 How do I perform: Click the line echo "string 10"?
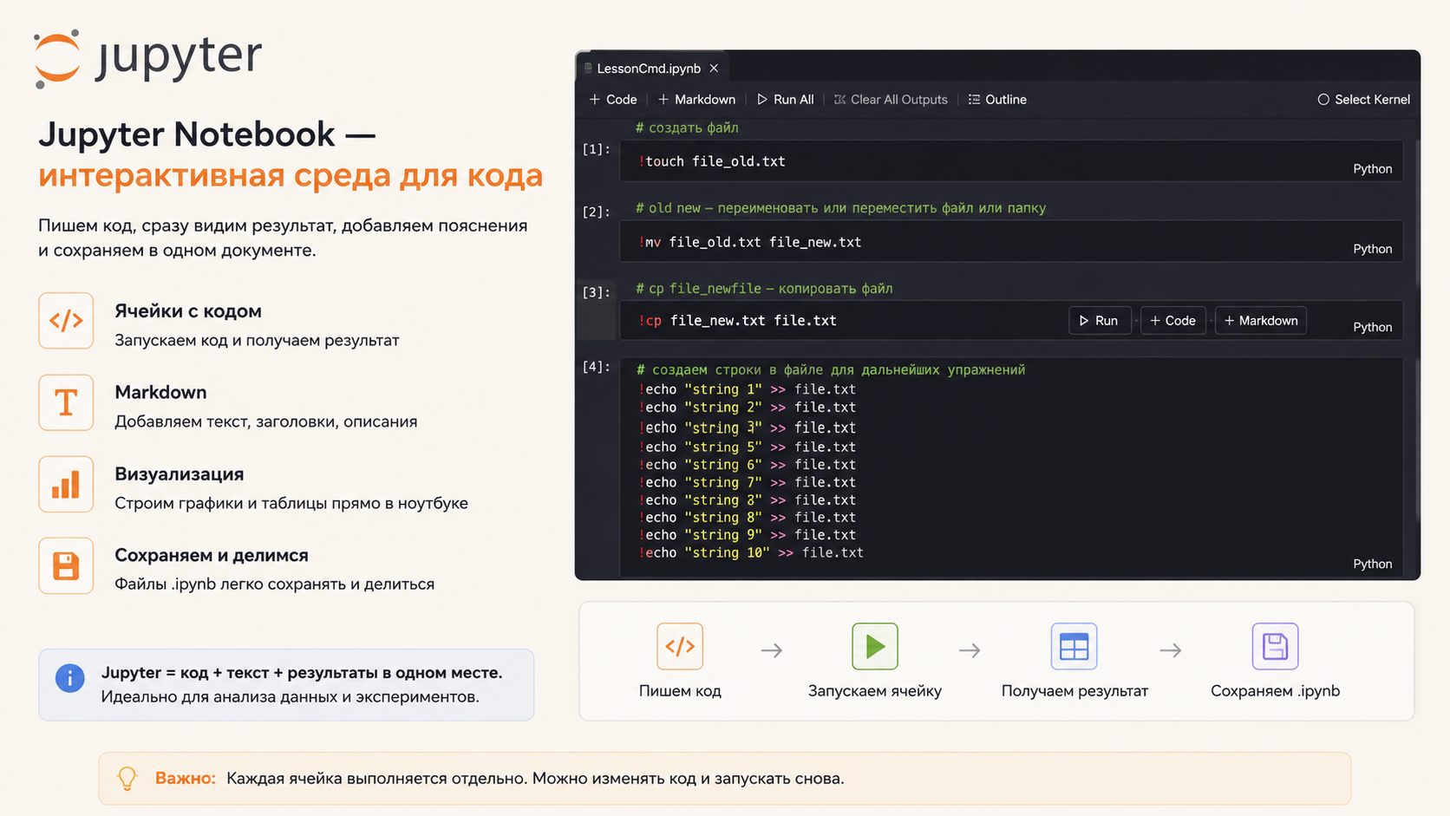[x=751, y=552]
